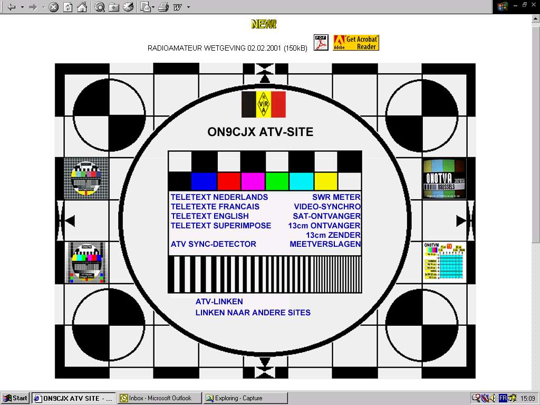Image resolution: width=540 pixels, height=405 pixels.
Task: Expand the Edit button dropdown arrow
Action: pyautogui.click(x=188, y=7)
